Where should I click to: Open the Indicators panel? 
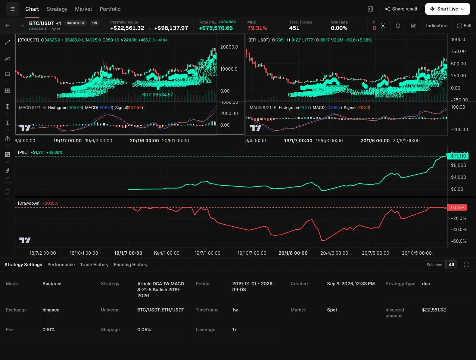pyautogui.click(x=436, y=26)
